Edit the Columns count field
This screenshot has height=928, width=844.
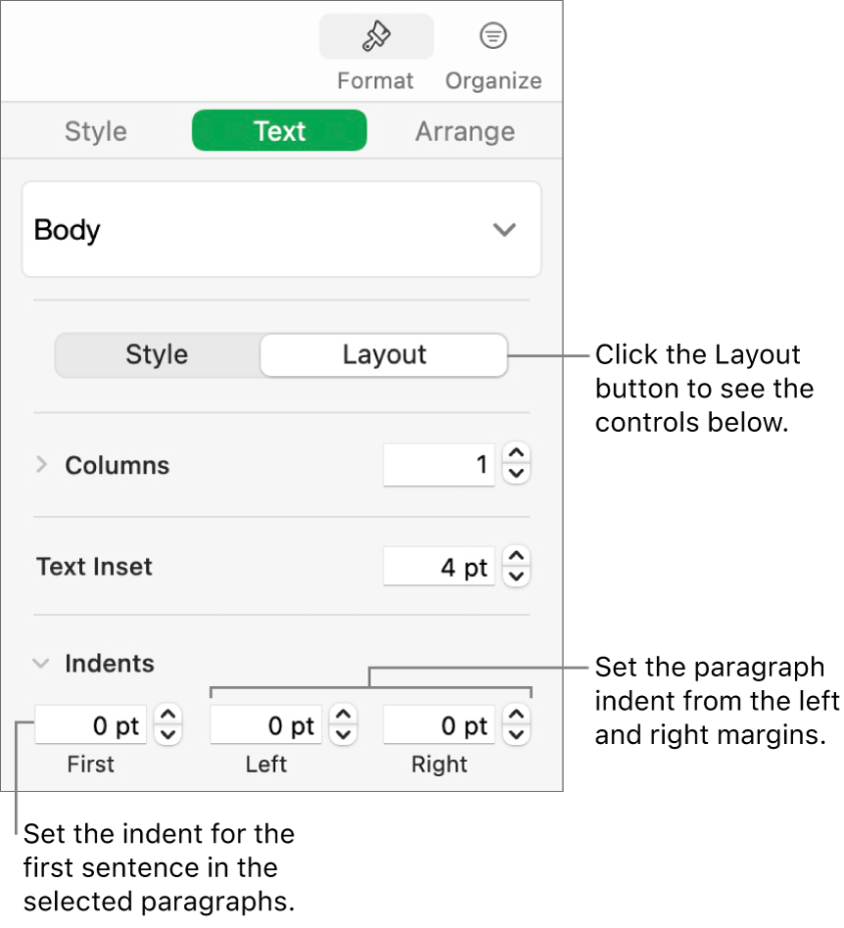point(439,465)
